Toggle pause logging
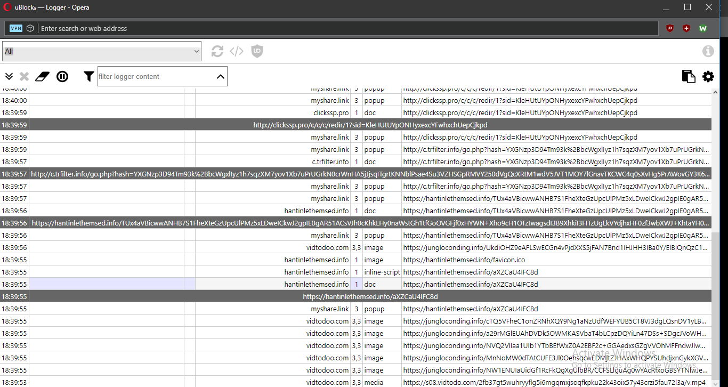This screenshot has height=387, width=728. tap(62, 76)
